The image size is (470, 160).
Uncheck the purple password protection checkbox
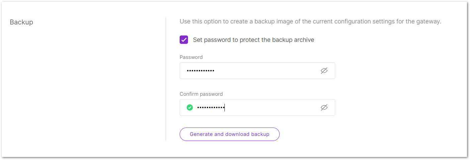coord(184,40)
